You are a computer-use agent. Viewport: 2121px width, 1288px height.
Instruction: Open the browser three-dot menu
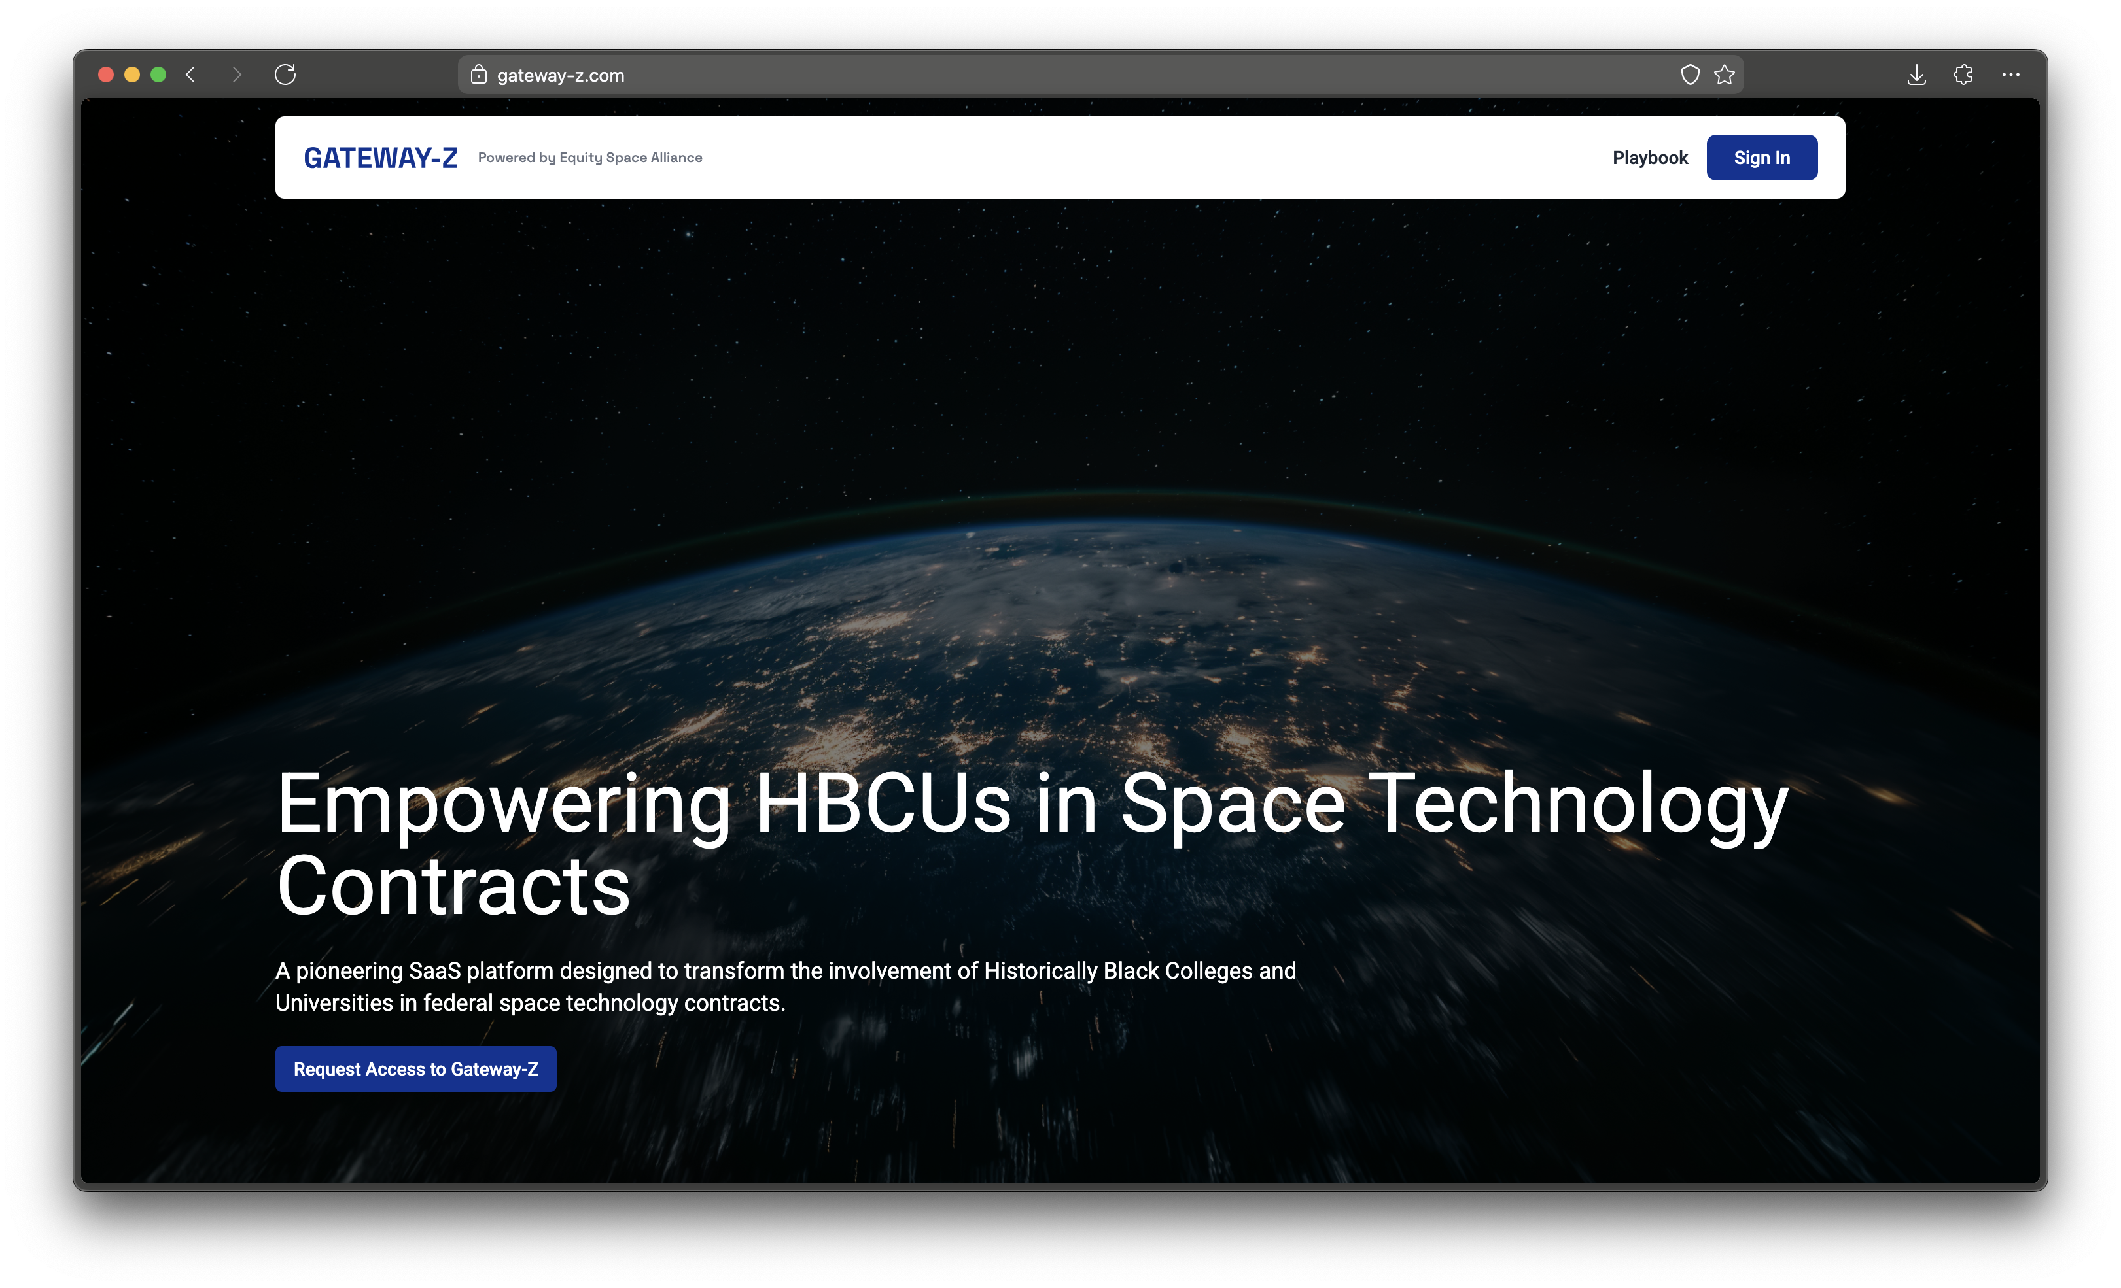pos(2011,75)
